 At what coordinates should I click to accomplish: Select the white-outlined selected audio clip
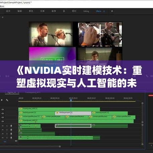pos(73,126)
